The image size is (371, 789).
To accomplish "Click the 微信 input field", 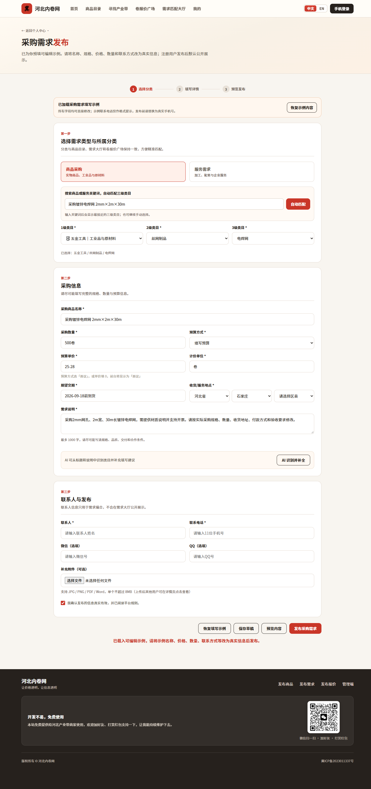I will 123,556.
